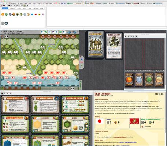Switch to the Setup palette tab
The image size is (167, 146).
[41, 8]
